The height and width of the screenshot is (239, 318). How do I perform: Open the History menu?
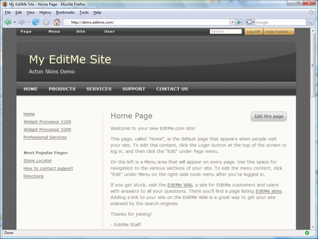45,12
